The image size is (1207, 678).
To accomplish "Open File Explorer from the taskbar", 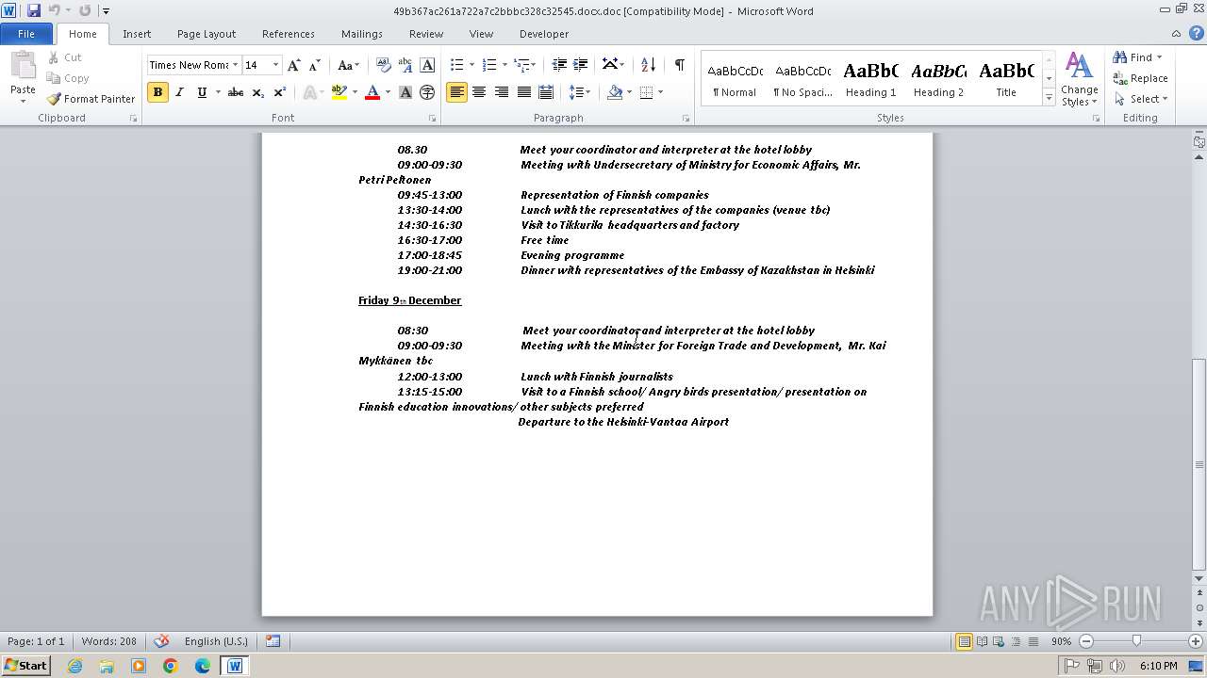I will pos(107,666).
